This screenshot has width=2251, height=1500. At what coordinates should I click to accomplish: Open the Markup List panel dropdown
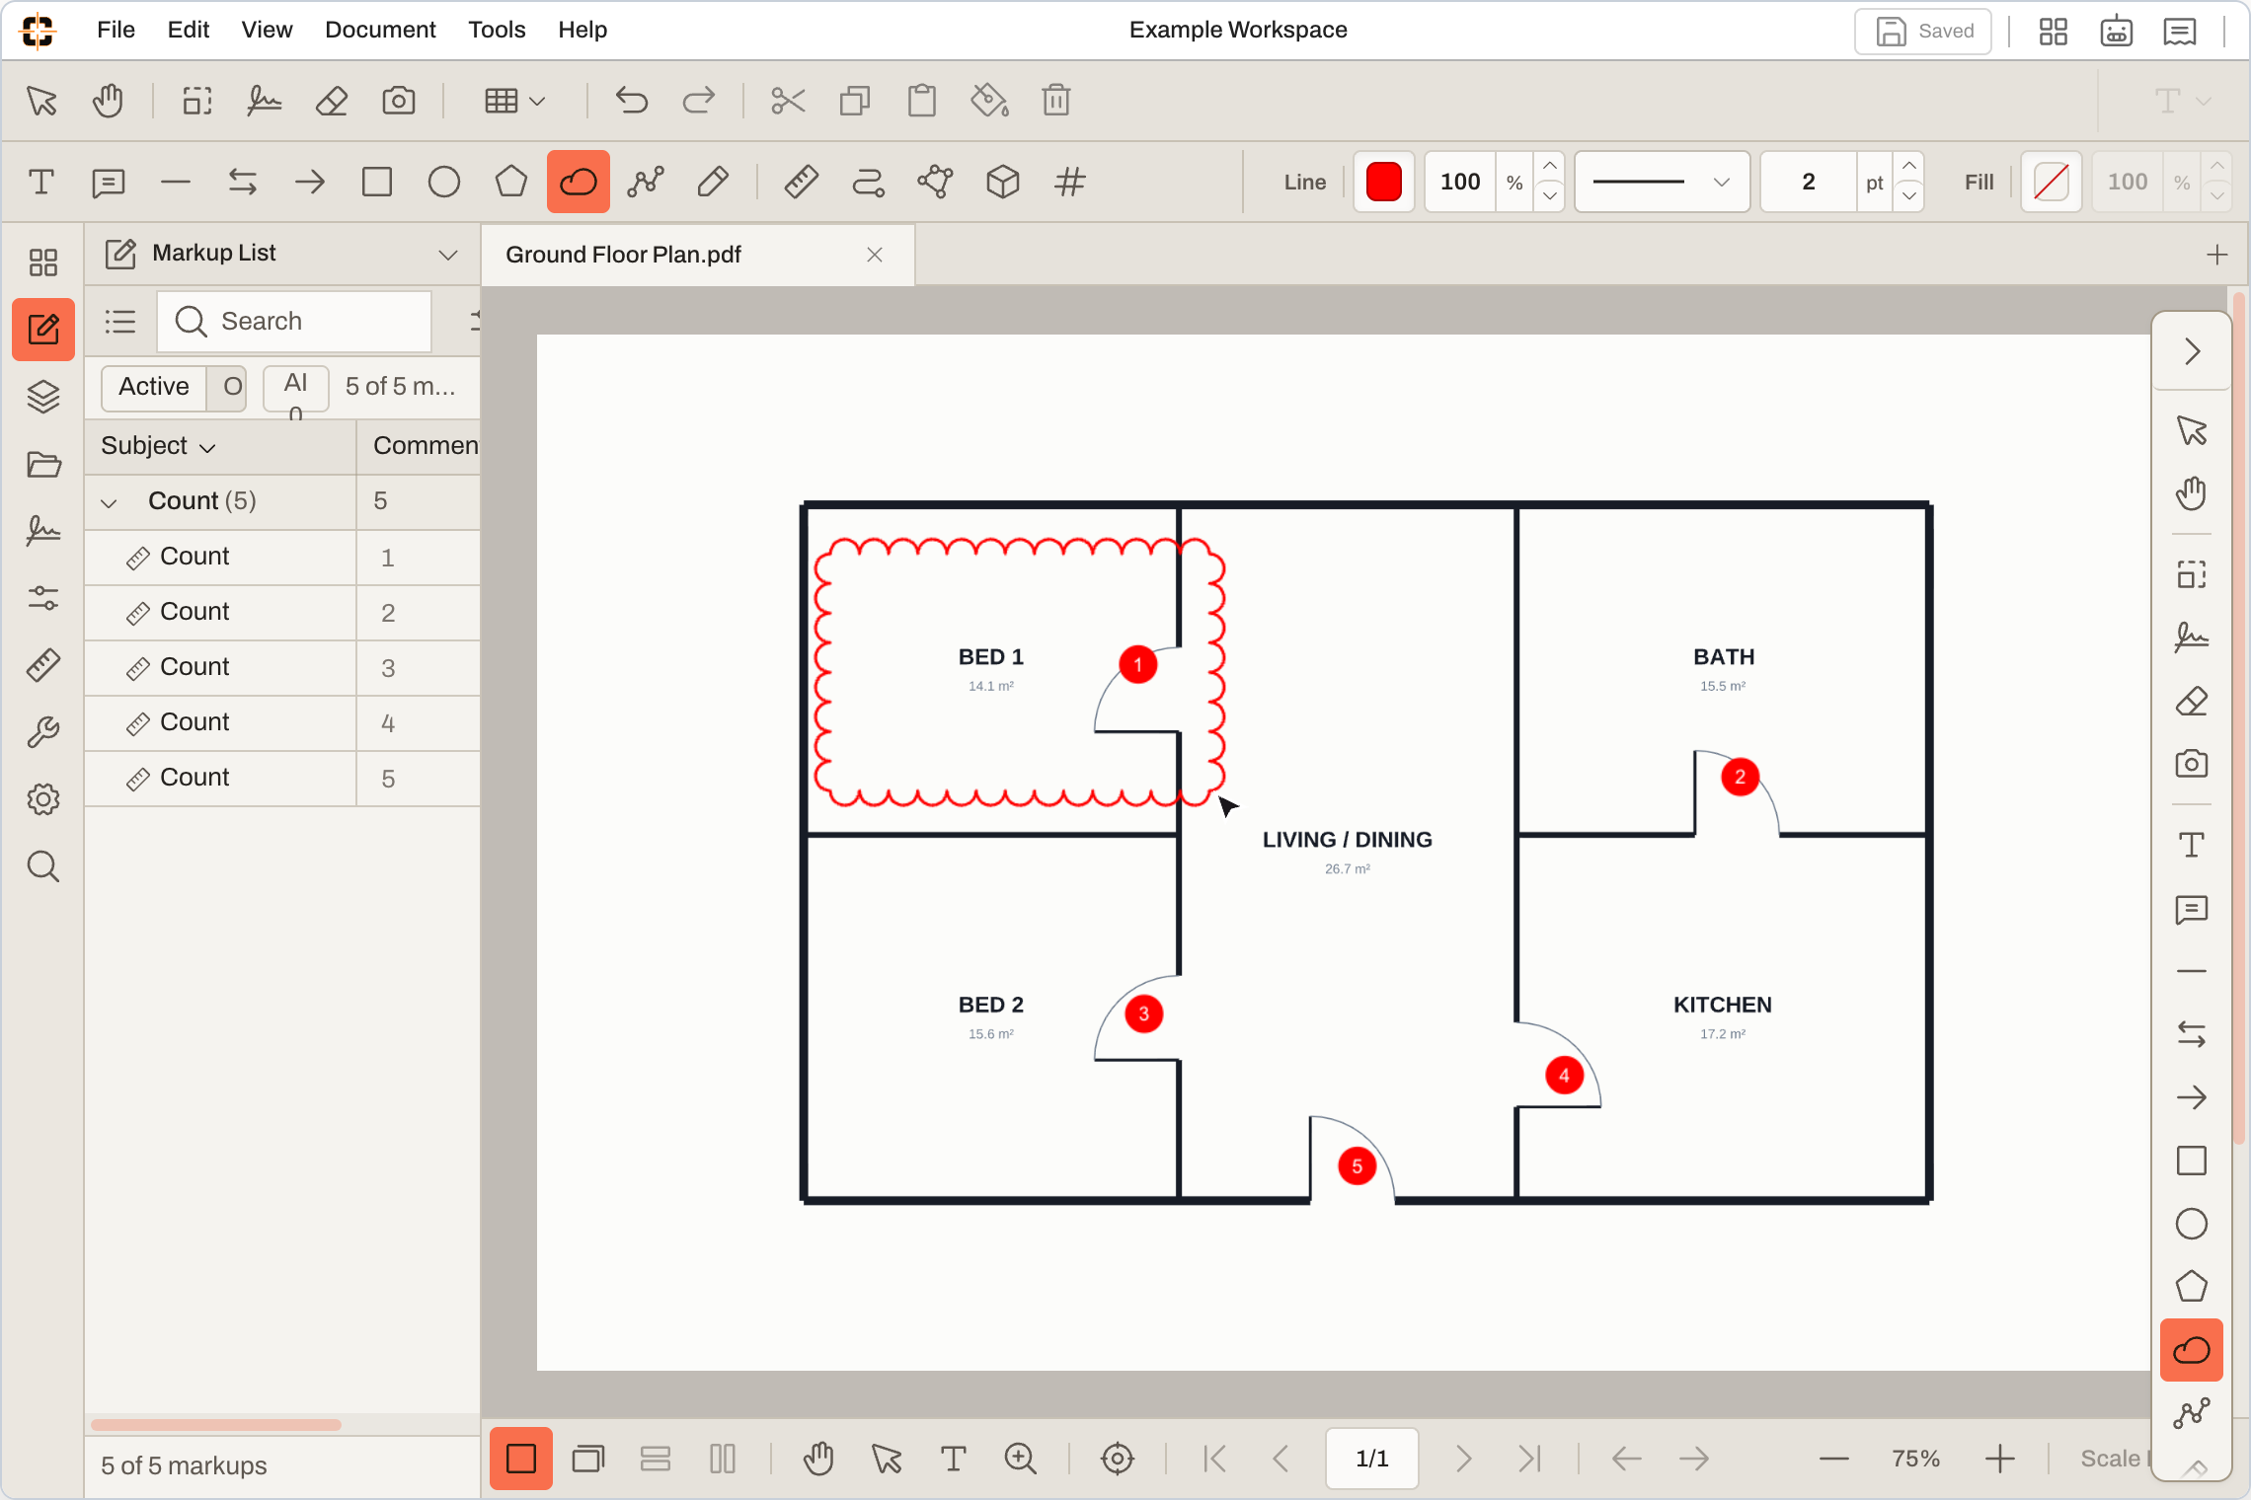tap(447, 255)
